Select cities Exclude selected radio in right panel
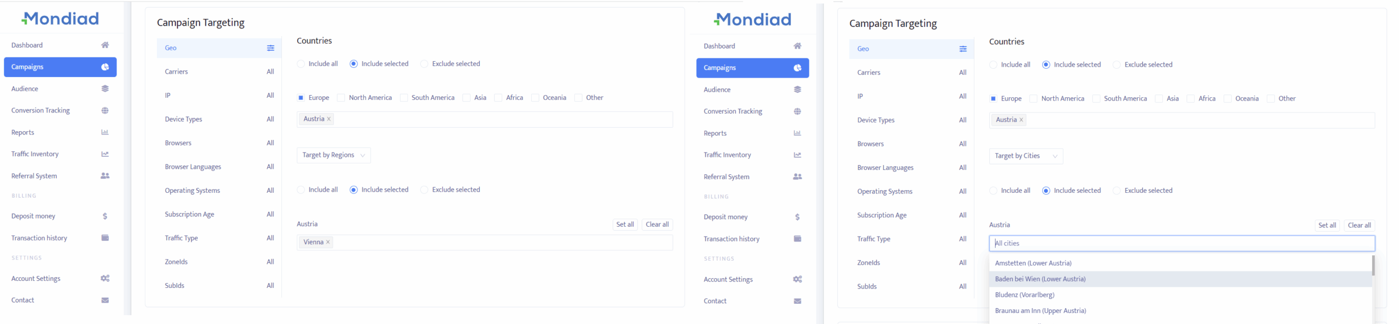This screenshot has height=324, width=1399. click(1116, 191)
